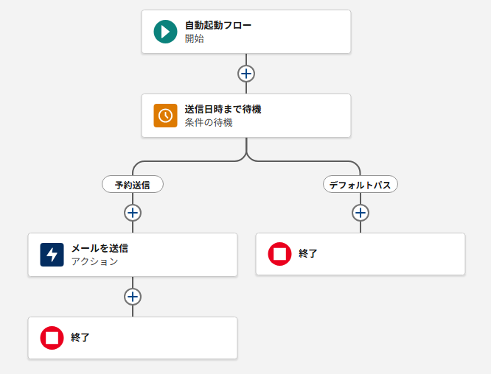Click the green play start icon

165,32
